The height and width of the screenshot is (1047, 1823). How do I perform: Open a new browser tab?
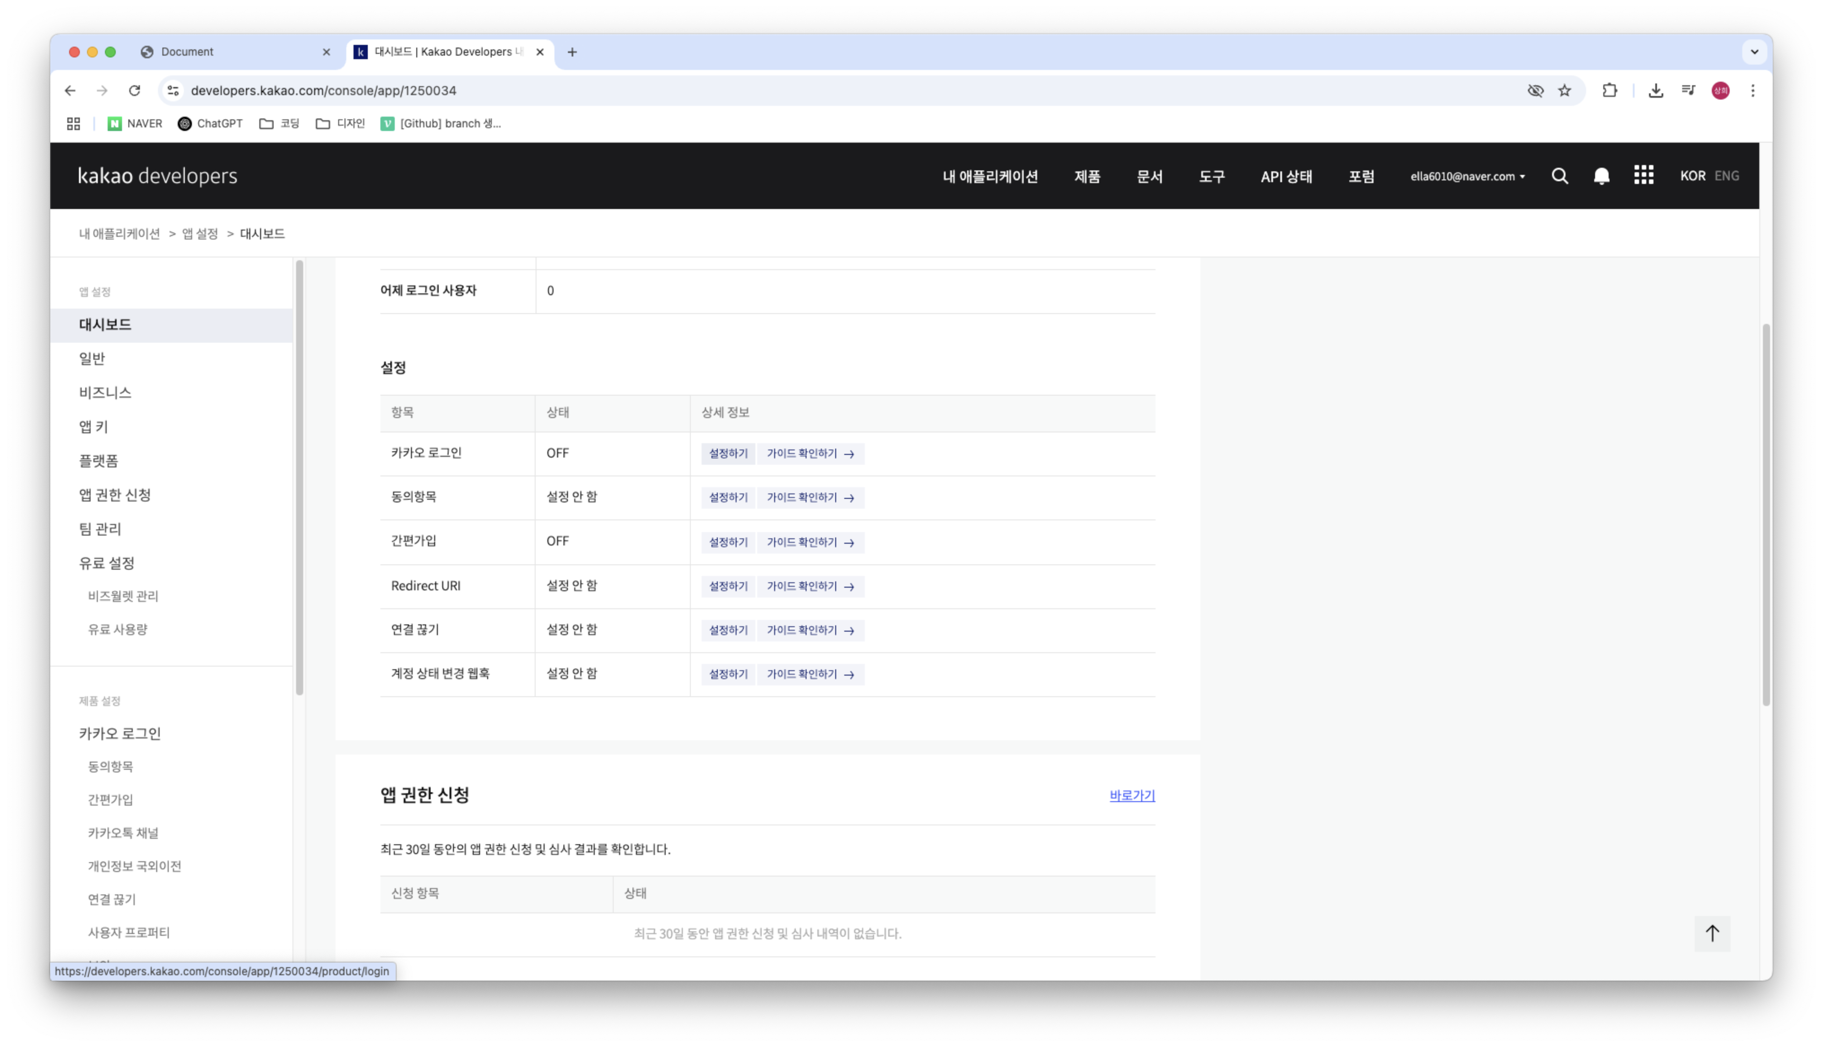[572, 52]
